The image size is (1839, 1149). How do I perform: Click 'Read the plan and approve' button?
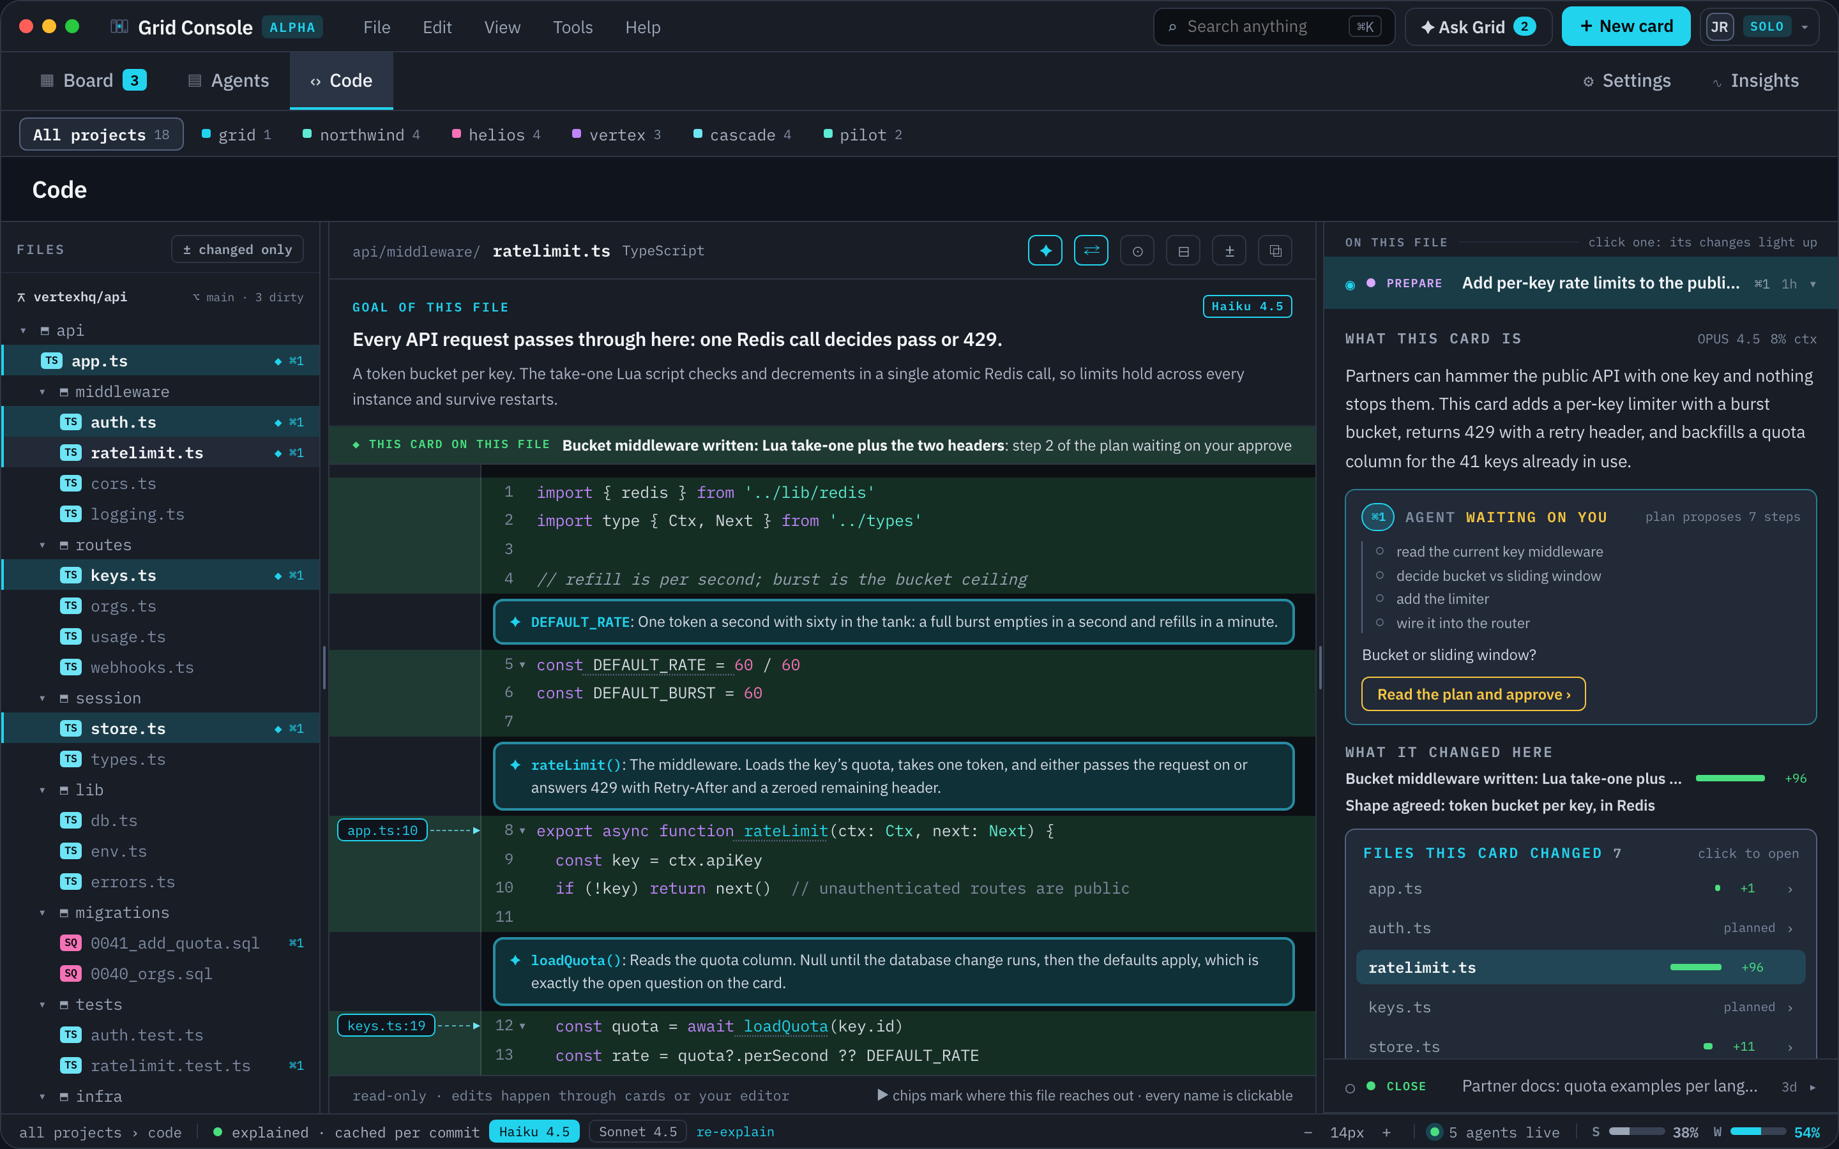(1474, 695)
